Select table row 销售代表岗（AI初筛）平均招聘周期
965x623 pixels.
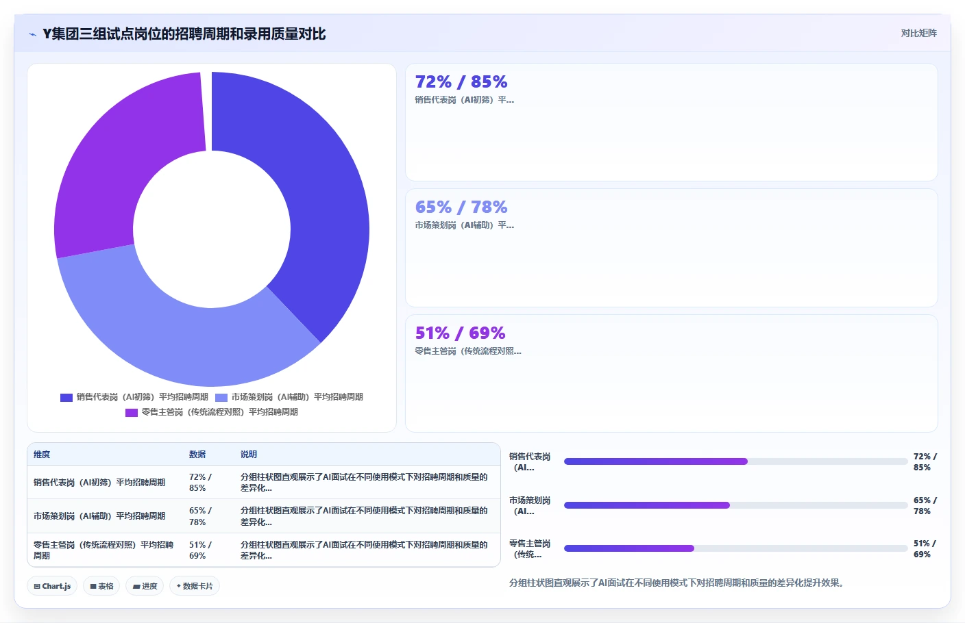[x=264, y=483]
